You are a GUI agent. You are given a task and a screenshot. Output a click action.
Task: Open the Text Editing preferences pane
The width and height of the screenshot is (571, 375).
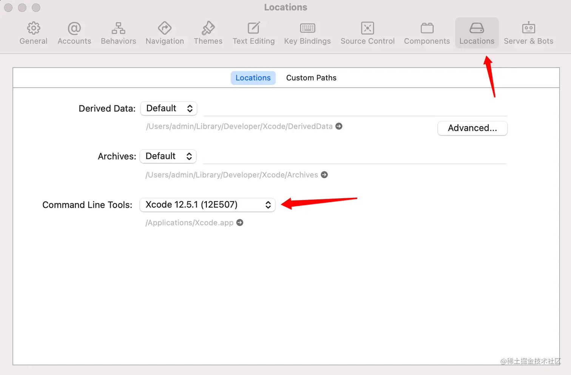253,33
